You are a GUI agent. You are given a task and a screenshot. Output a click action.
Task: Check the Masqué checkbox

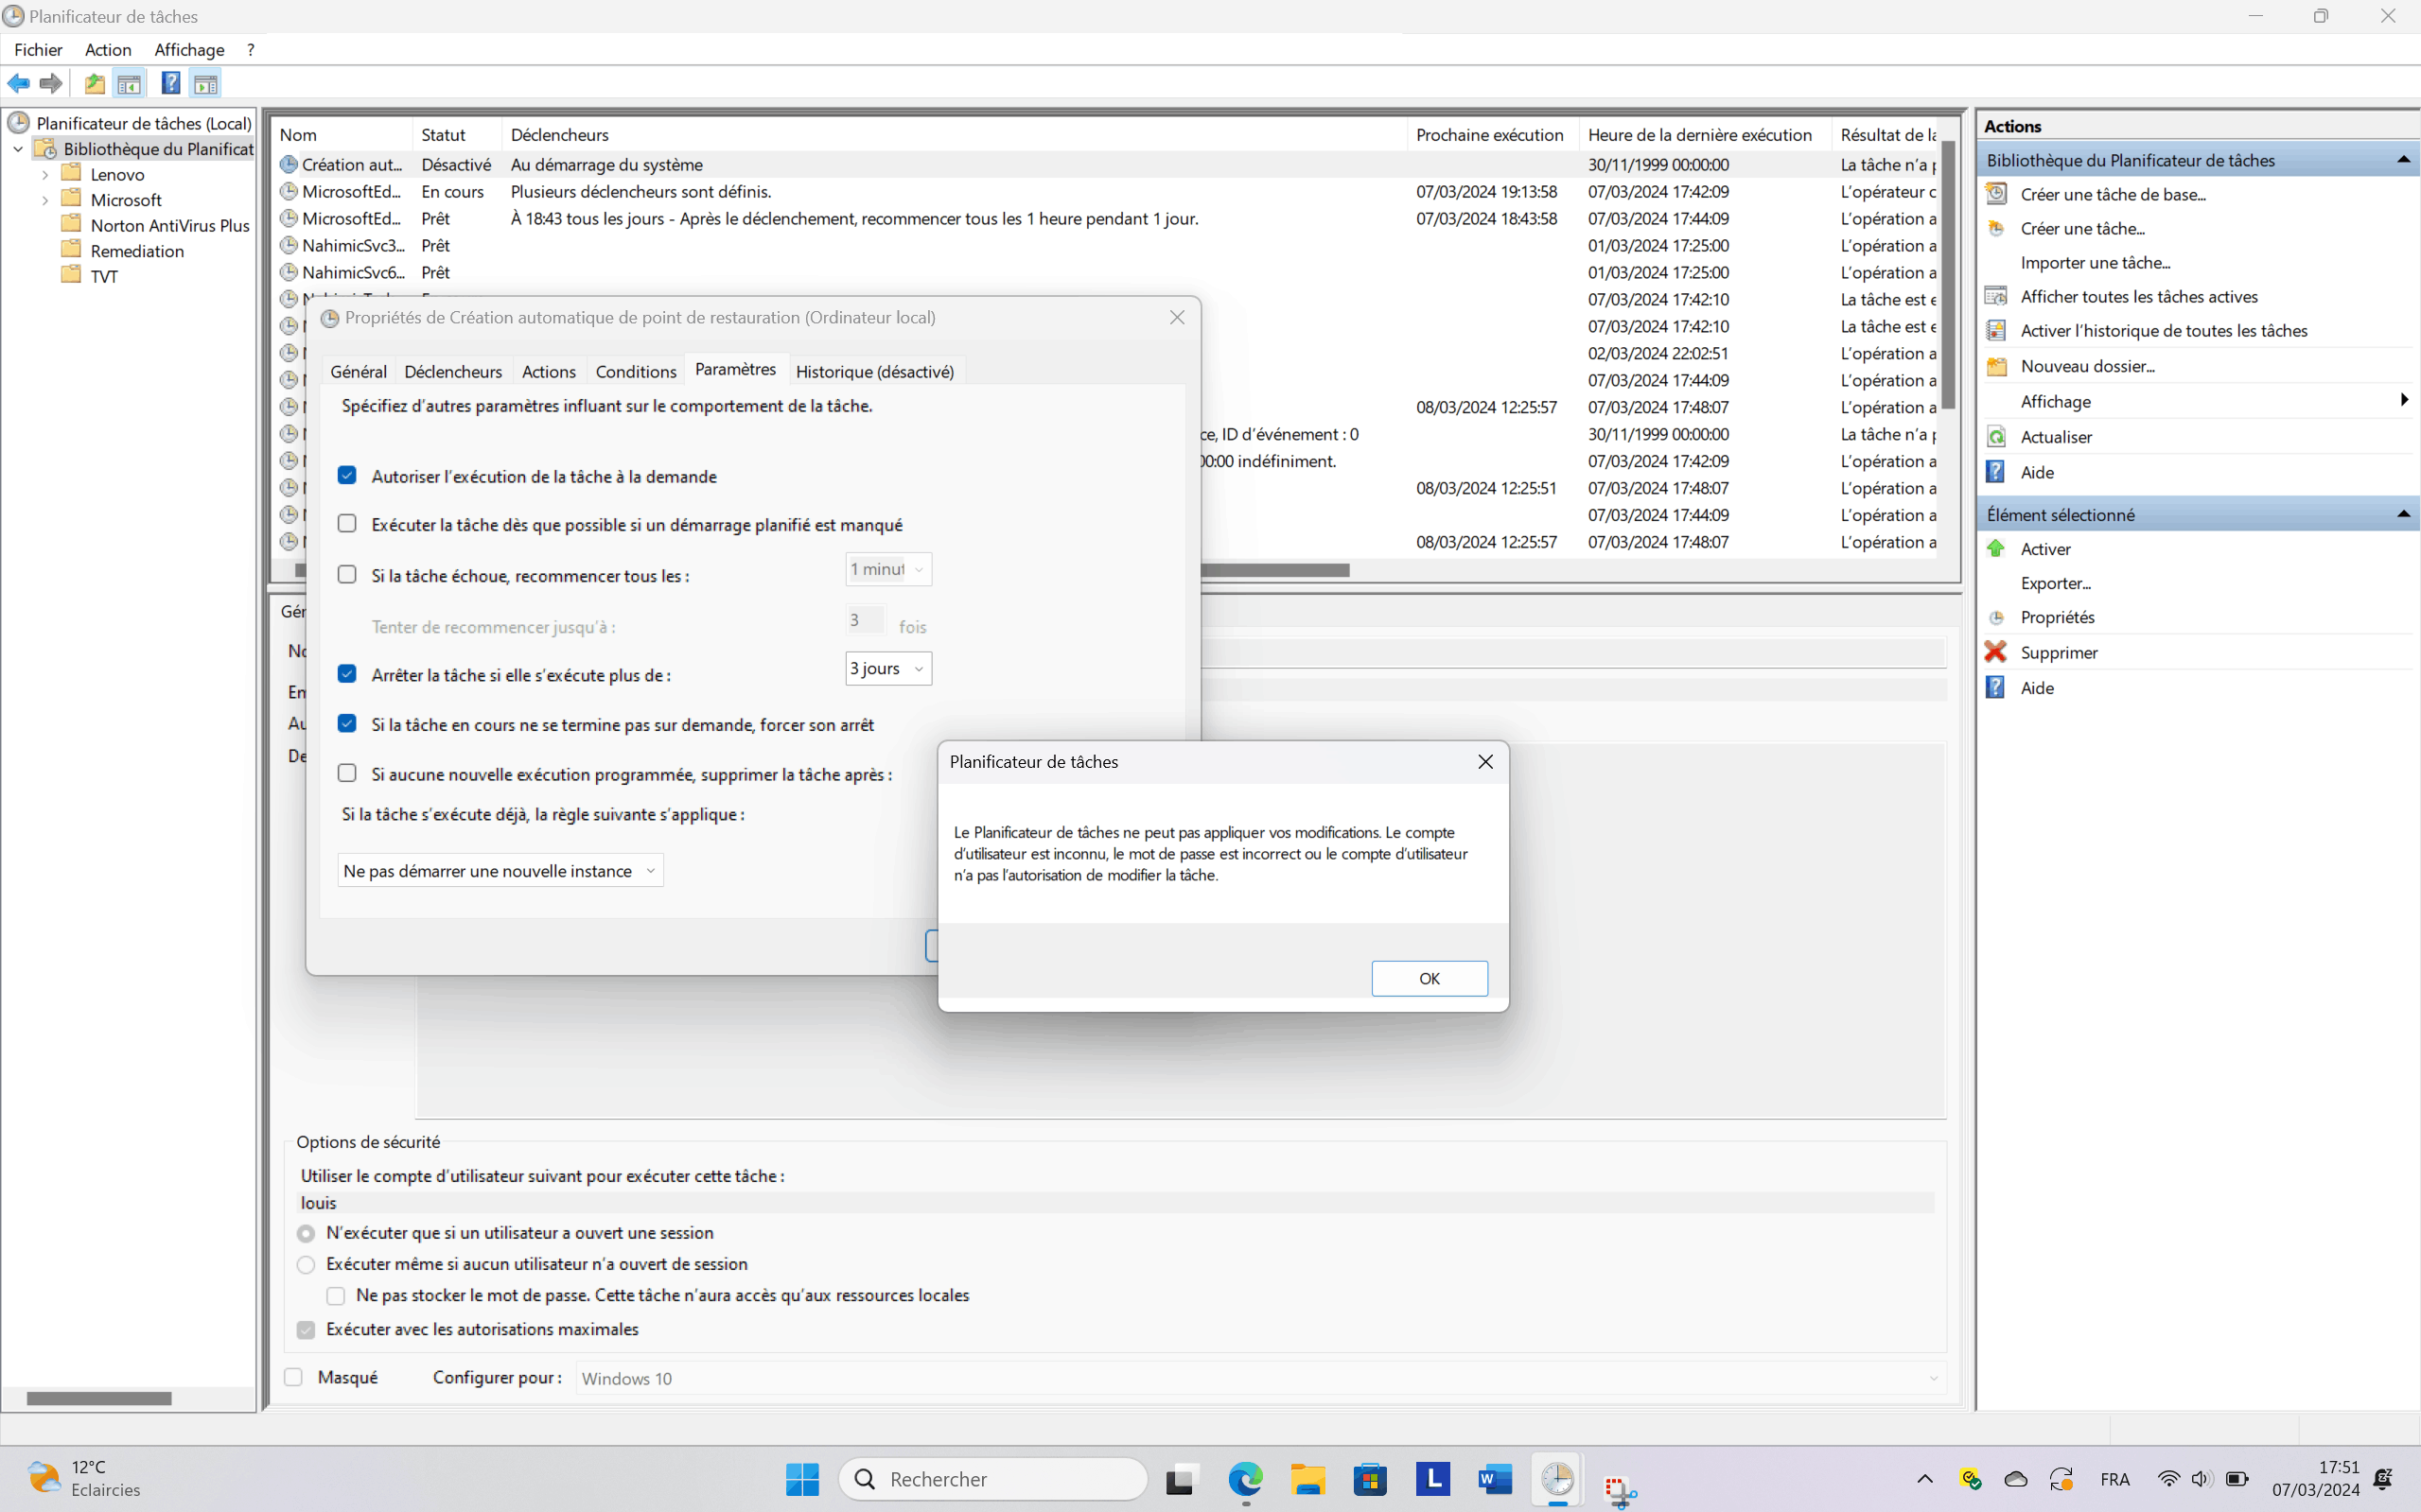point(293,1377)
